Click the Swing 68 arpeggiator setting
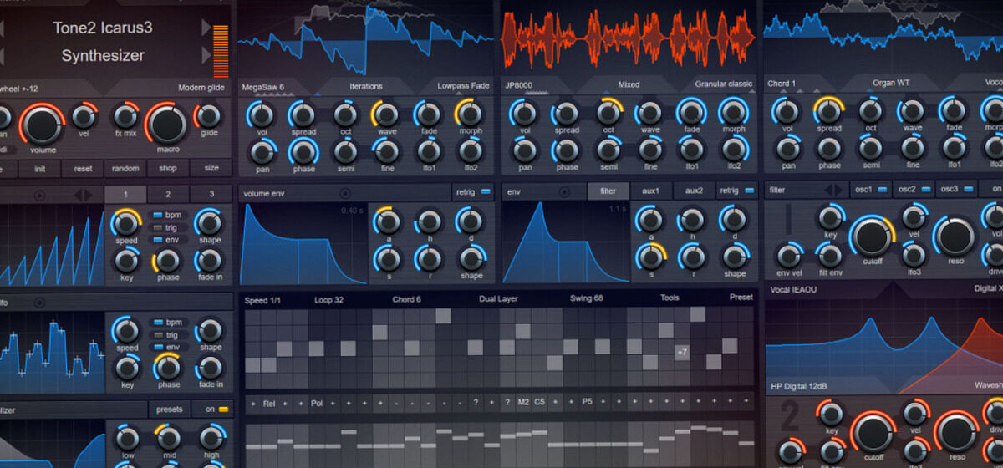 click(588, 298)
